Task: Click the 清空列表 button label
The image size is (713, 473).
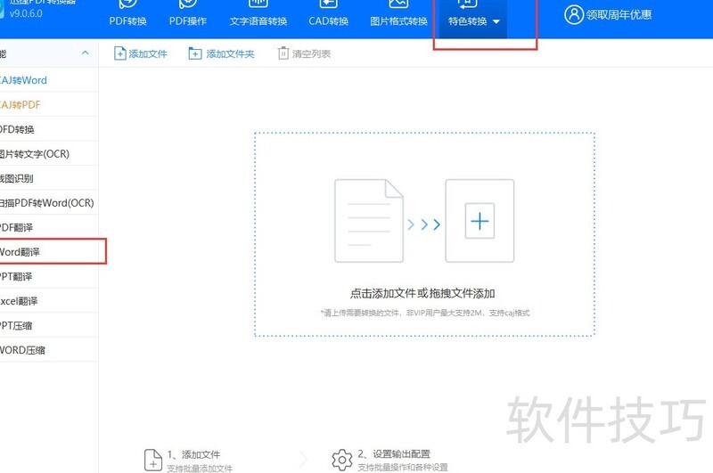Action: [x=311, y=54]
